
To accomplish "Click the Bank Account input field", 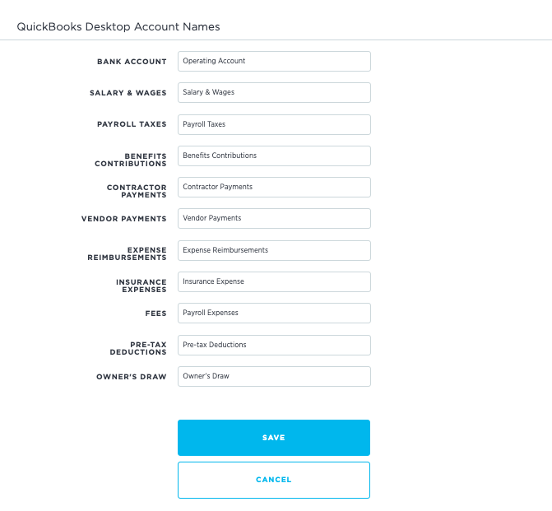I will pyautogui.click(x=274, y=61).
